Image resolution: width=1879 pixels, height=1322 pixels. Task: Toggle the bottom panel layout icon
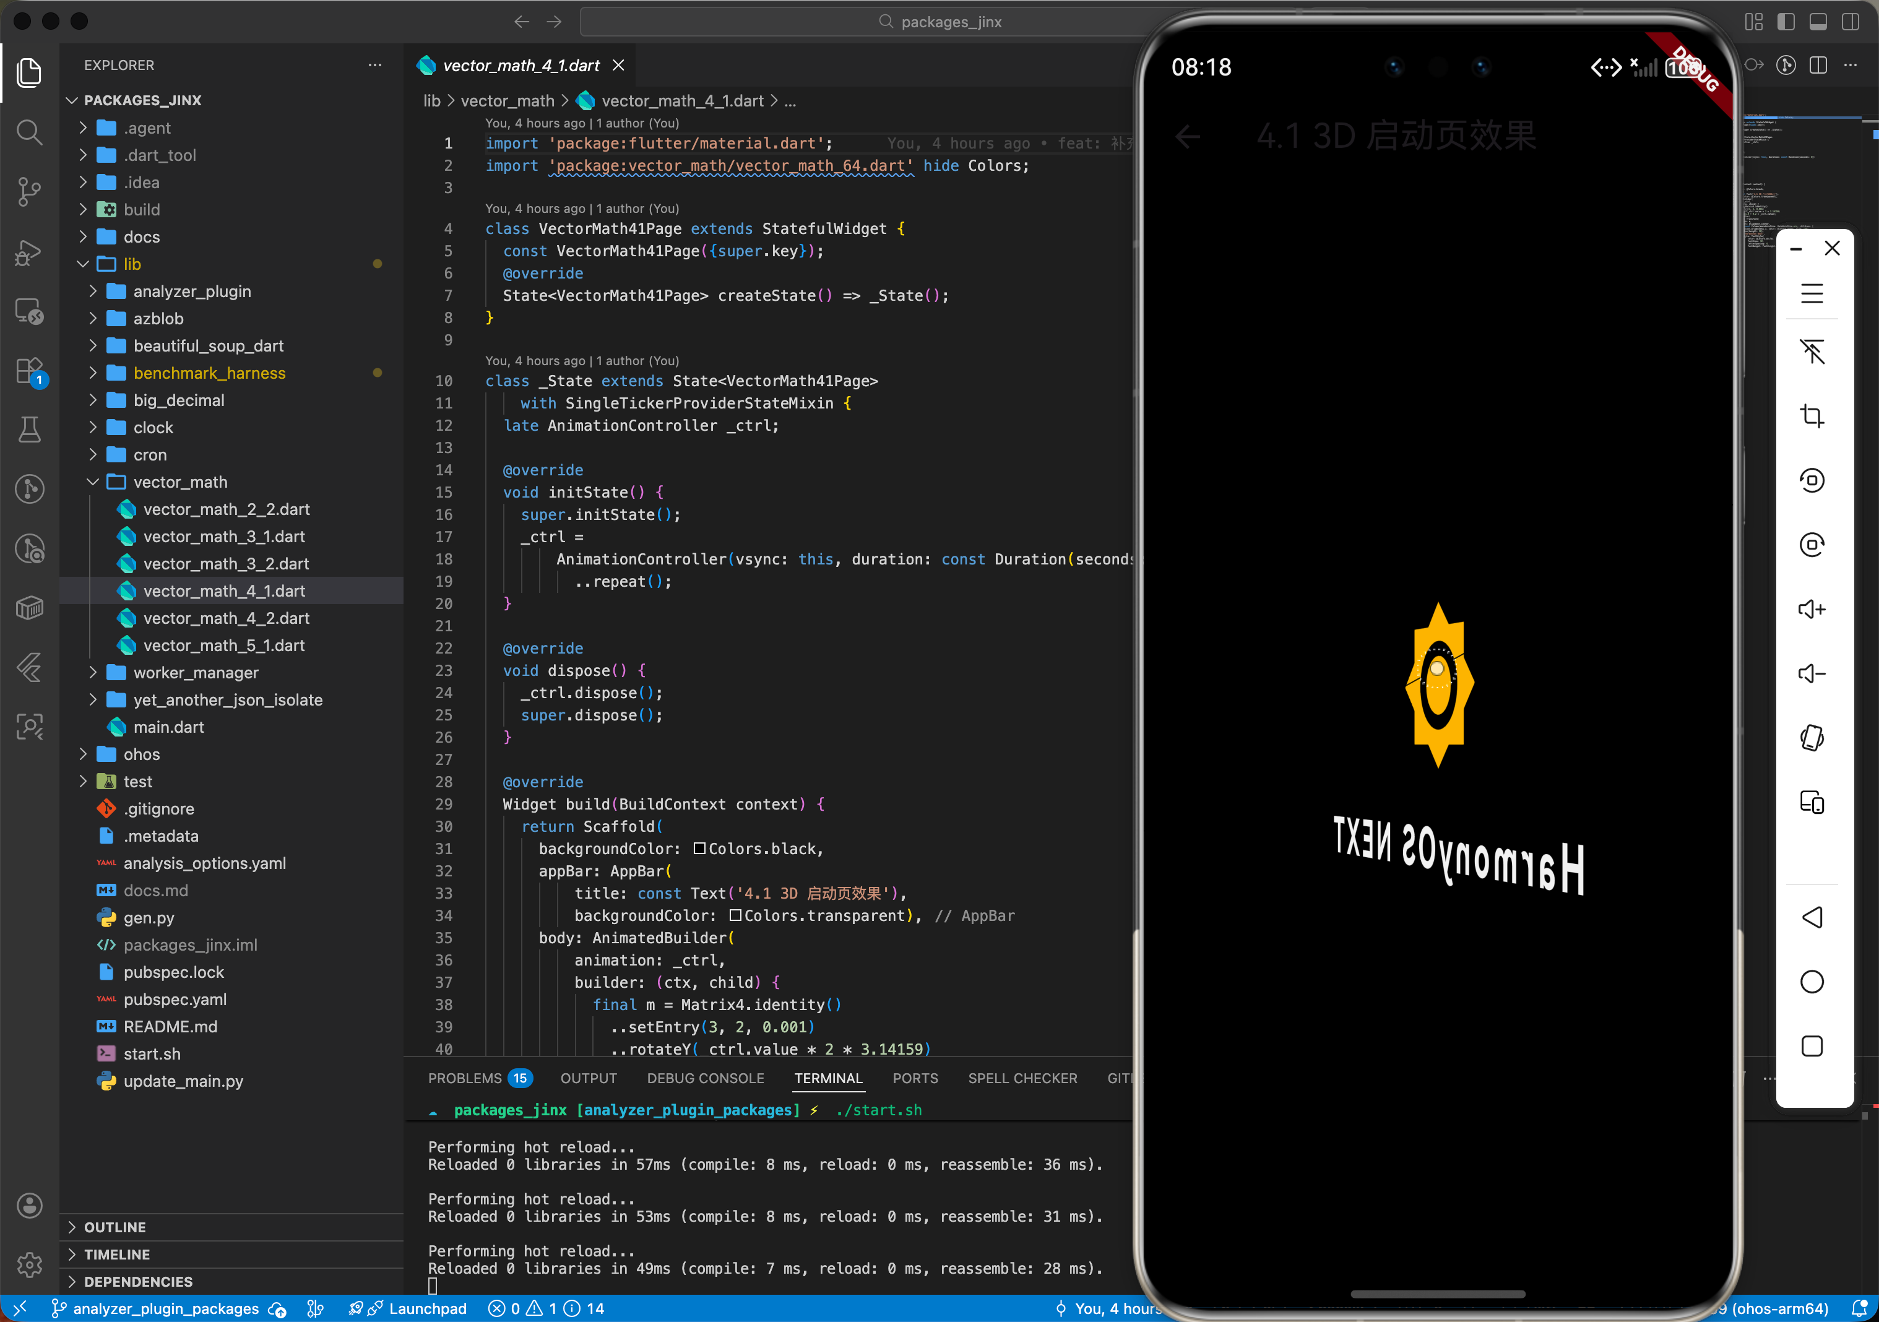point(1818,22)
